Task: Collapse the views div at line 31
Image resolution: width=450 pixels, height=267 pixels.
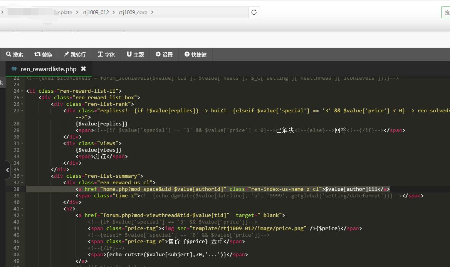Action: [22, 144]
